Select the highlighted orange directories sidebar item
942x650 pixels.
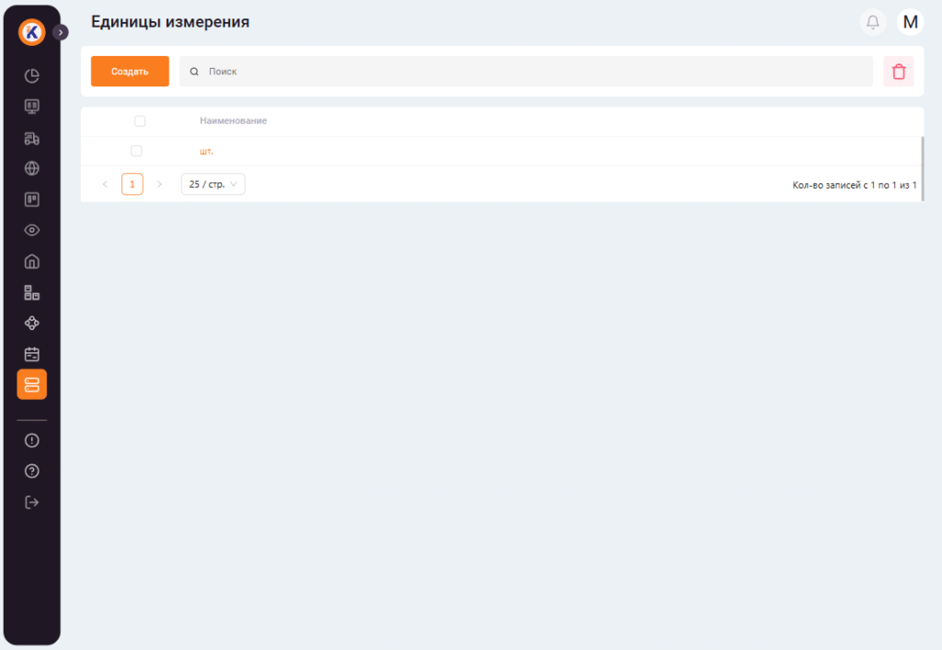(31, 384)
